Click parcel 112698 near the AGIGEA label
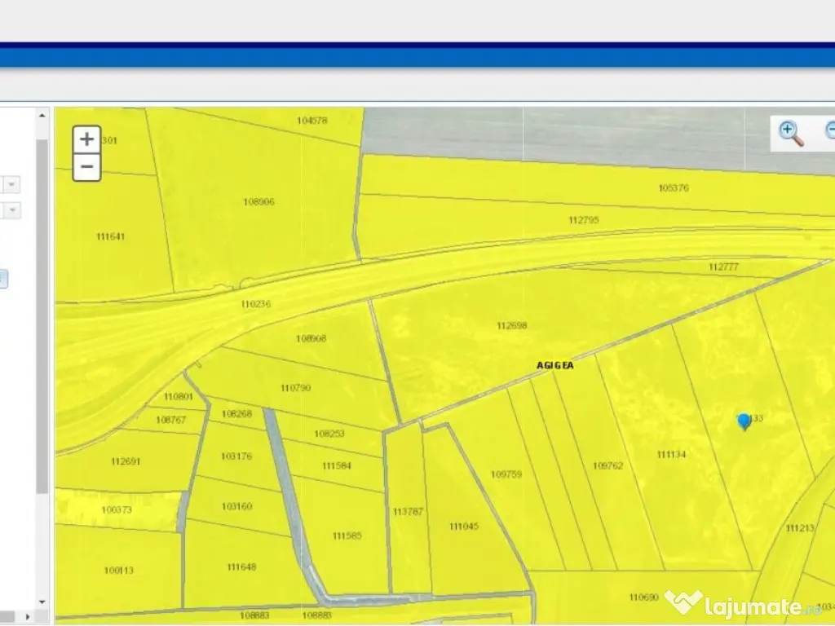Viewport: 835px width, 626px height. [x=511, y=326]
